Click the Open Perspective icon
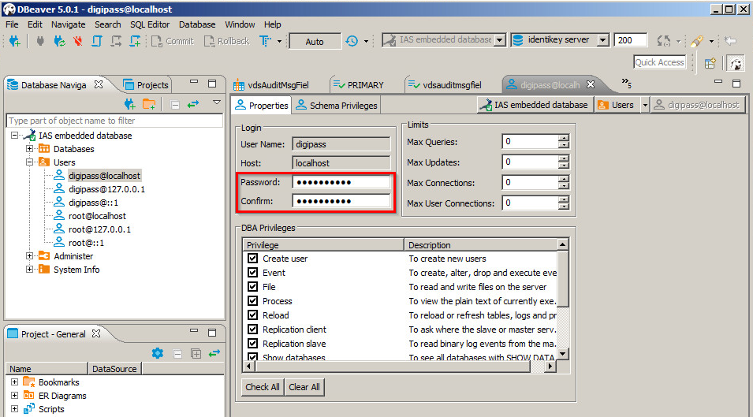 point(710,63)
